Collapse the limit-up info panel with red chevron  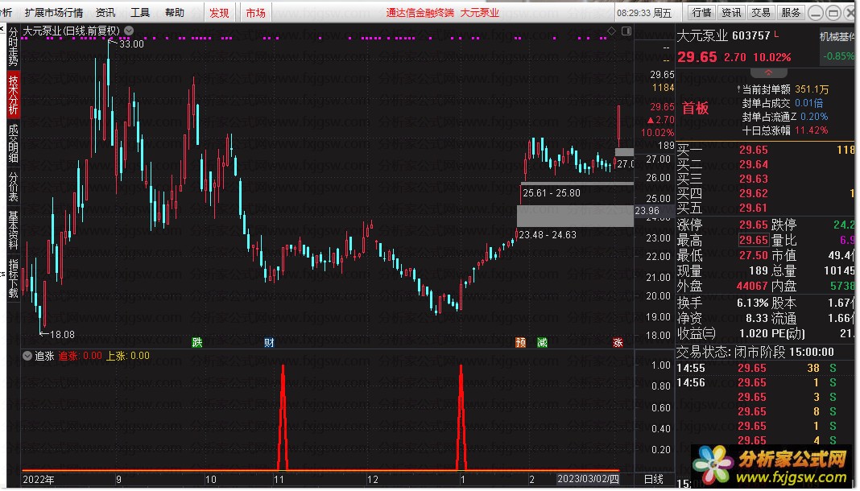pyautogui.click(x=768, y=72)
